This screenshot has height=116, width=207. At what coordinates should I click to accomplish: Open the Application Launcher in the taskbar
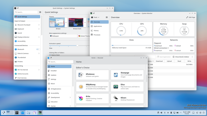point(4,112)
